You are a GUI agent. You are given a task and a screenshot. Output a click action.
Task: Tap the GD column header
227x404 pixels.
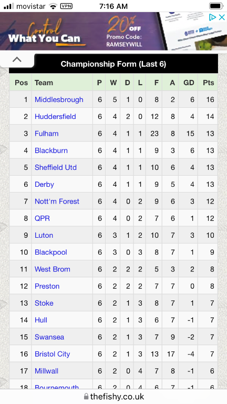pyautogui.click(x=189, y=83)
